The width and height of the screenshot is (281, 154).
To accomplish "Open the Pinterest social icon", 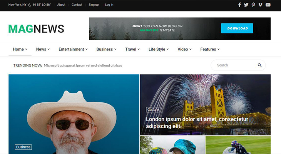I will click(253, 5).
